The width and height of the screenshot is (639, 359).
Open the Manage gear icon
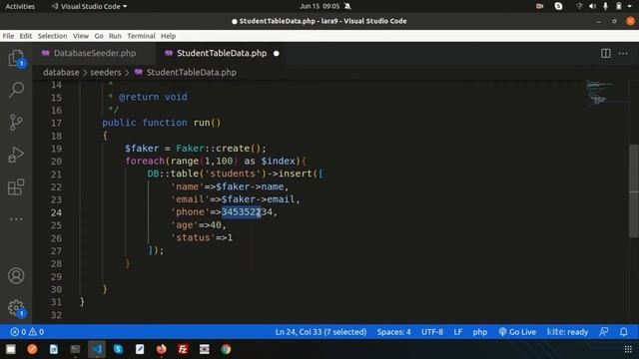pos(16,308)
